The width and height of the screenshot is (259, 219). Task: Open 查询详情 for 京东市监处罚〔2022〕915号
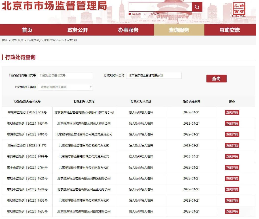tap(232, 112)
